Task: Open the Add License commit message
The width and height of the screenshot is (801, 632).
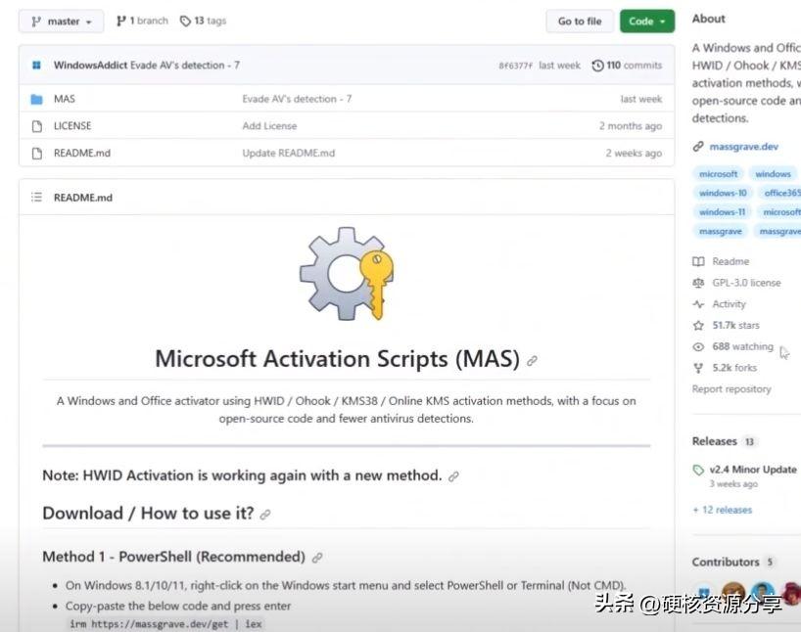Action: [269, 125]
